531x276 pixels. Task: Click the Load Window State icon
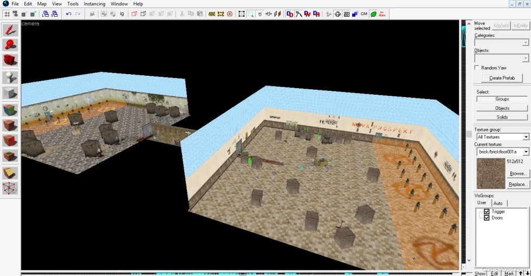(x=46, y=14)
